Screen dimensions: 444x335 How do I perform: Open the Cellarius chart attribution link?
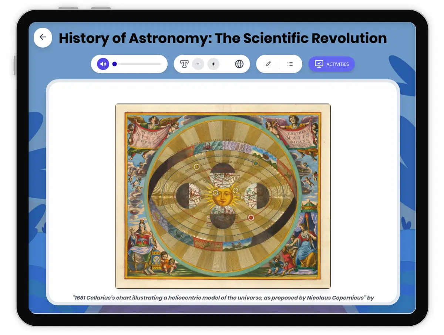223,297
